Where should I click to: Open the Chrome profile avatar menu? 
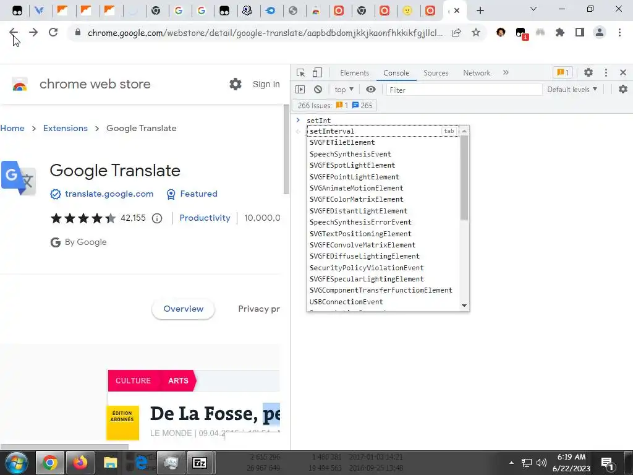click(600, 32)
